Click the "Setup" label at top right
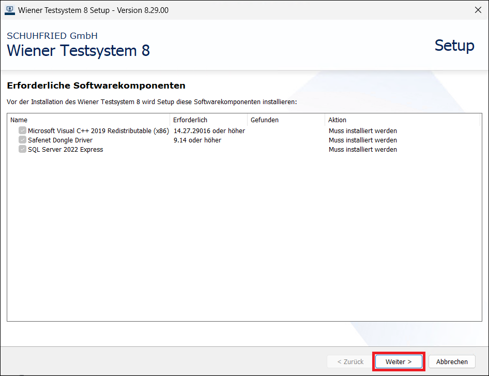 click(x=454, y=46)
